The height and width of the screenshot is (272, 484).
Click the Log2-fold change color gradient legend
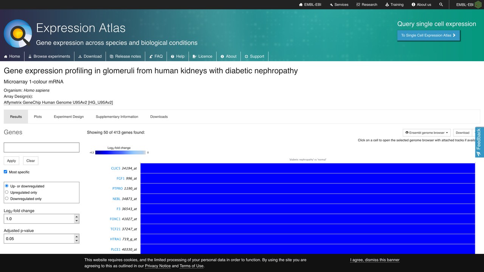click(120, 153)
